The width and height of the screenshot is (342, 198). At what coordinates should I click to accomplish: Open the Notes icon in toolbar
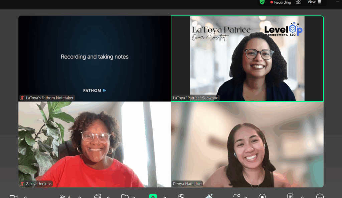tap(290, 196)
